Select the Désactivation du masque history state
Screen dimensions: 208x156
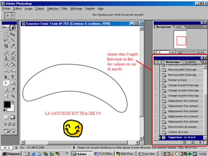(x=182, y=127)
